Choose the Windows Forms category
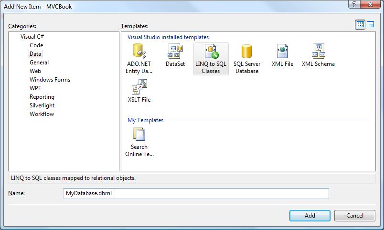 [50, 80]
